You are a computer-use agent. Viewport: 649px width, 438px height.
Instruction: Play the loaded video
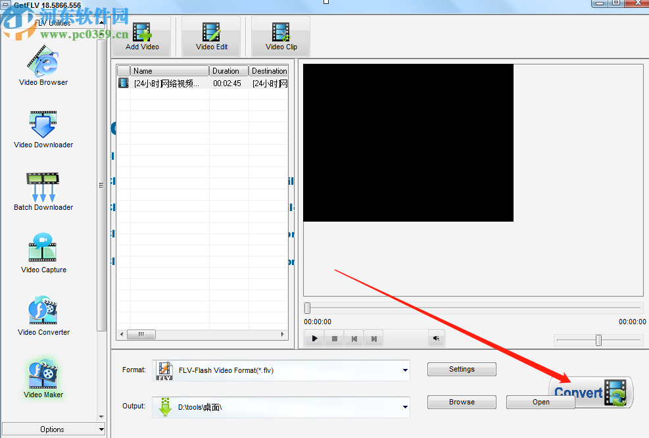pyautogui.click(x=314, y=338)
